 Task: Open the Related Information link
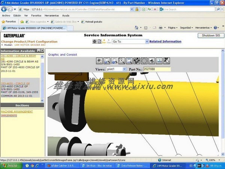tap(165, 42)
